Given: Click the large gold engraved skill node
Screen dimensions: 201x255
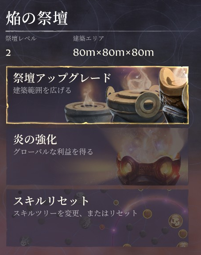Looking at the screenshot, I should coord(175,221).
